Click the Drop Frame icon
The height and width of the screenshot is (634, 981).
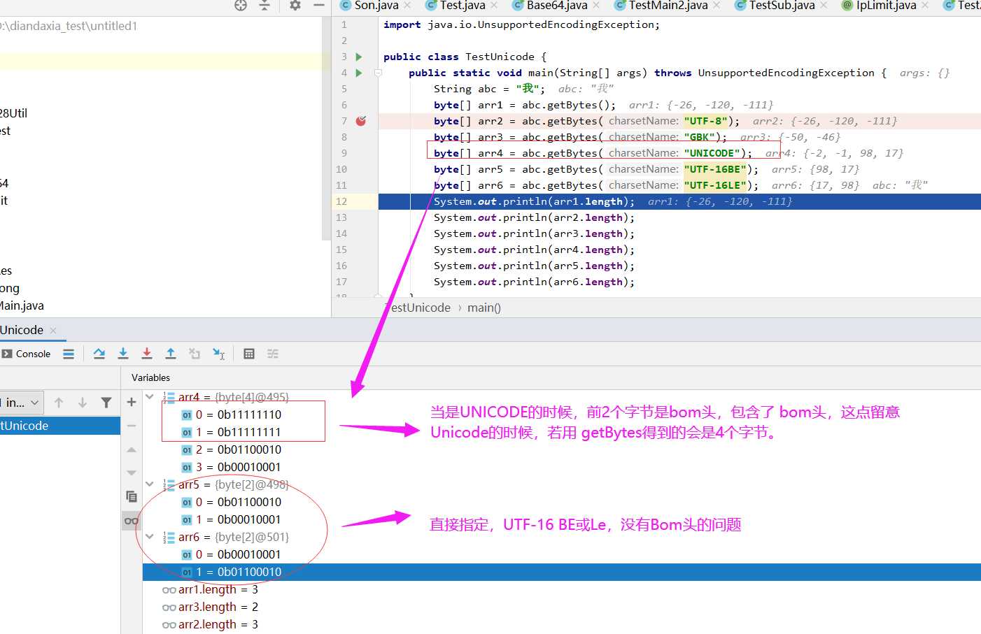(x=195, y=354)
